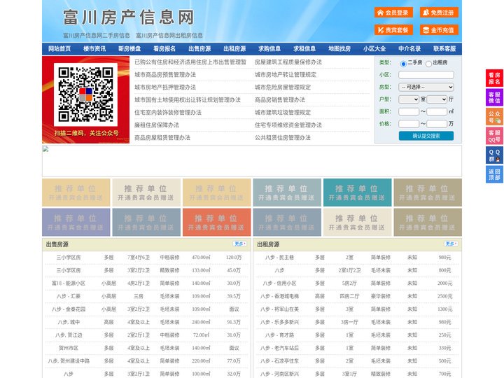
Task: Open the 地图找房 navigation item
Action: point(339,49)
